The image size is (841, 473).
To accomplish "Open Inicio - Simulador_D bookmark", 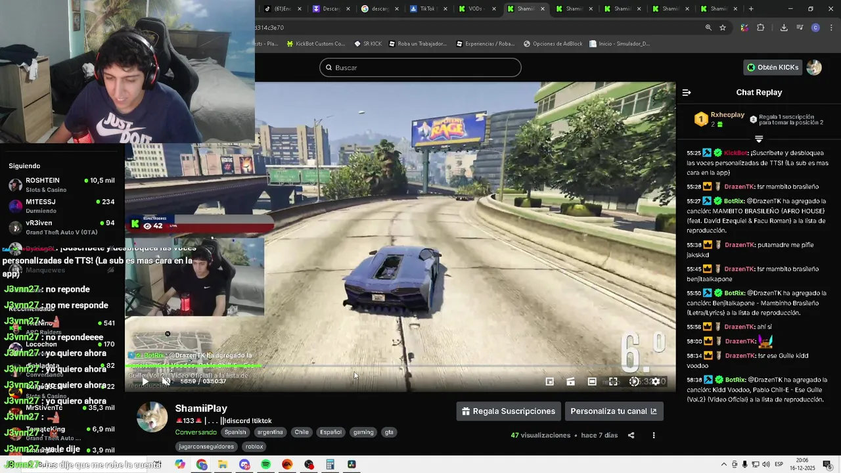I will 620,43.
